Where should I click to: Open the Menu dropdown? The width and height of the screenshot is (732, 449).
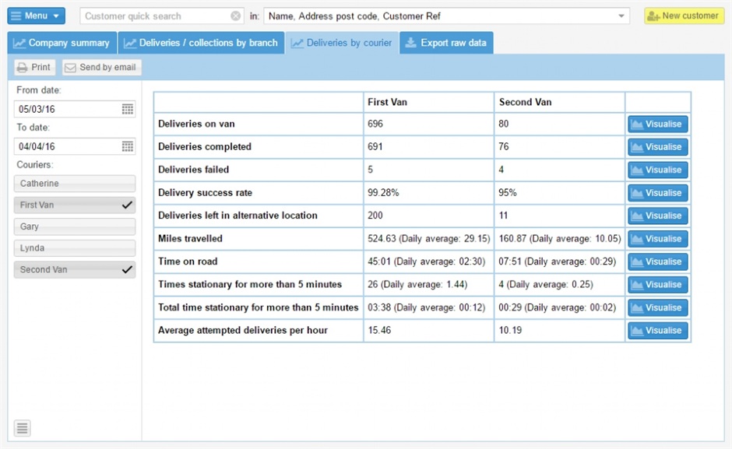36,16
